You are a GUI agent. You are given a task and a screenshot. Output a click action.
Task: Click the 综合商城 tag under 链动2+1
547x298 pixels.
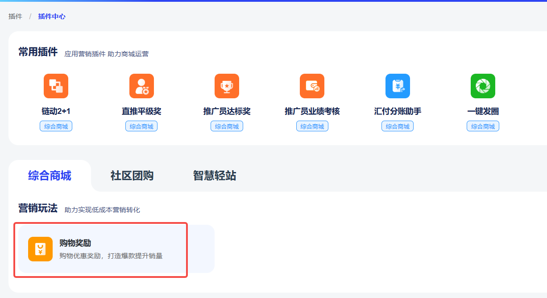[x=56, y=126]
